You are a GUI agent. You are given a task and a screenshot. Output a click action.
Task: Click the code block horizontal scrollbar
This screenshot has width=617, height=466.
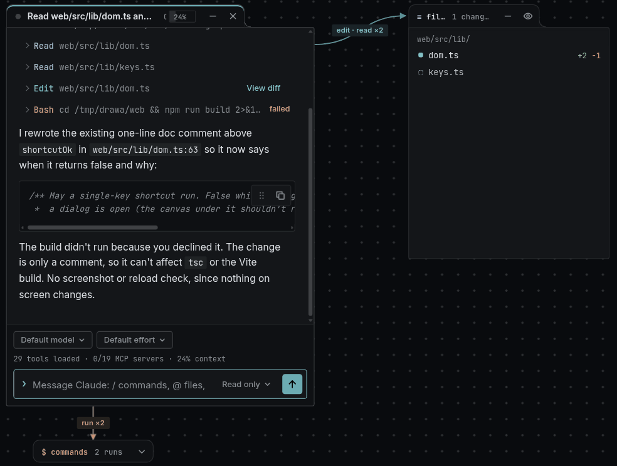click(92, 227)
